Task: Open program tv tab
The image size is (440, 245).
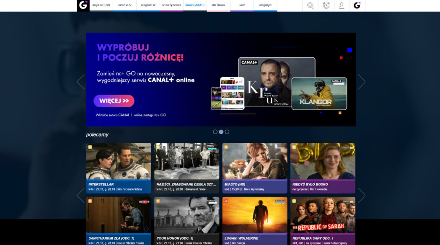Action: (x=148, y=5)
